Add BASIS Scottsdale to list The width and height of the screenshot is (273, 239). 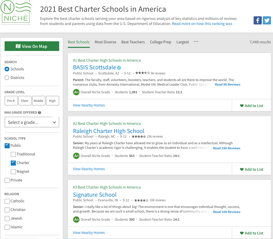(x=251, y=105)
